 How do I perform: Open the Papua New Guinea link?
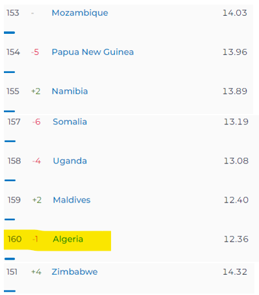click(x=93, y=52)
